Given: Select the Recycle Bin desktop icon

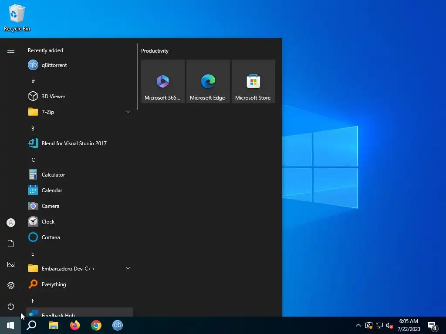Looking at the screenshot, I should [17, 17].
